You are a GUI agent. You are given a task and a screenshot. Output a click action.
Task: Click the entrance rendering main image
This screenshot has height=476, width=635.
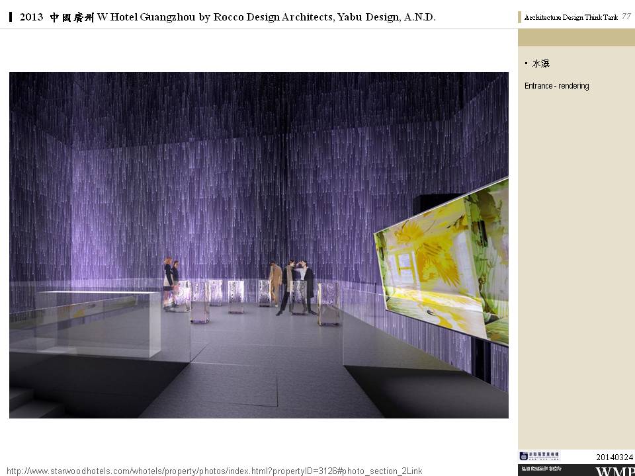point(259,245)
